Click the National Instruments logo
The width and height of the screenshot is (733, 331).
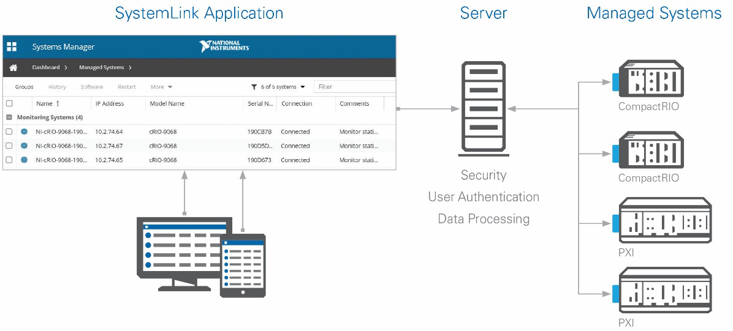coord(224,46)
